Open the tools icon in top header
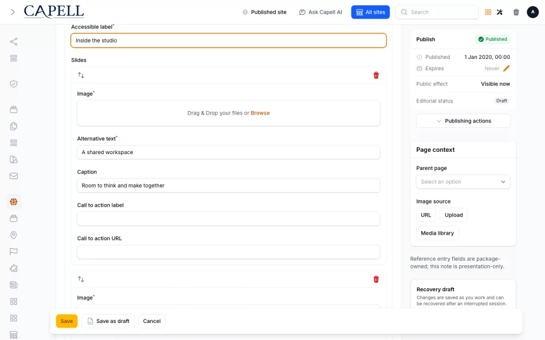The width and height of the screenshot is (545, 340). pyautogui.click(x=500, y=12)
